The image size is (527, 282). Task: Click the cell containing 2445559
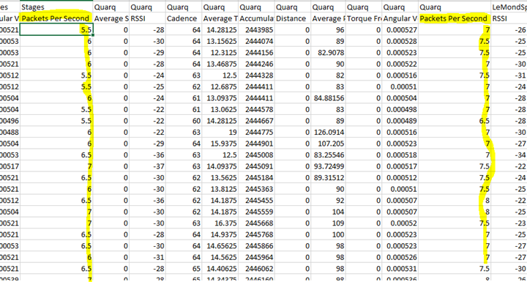(x=256, y=212)
